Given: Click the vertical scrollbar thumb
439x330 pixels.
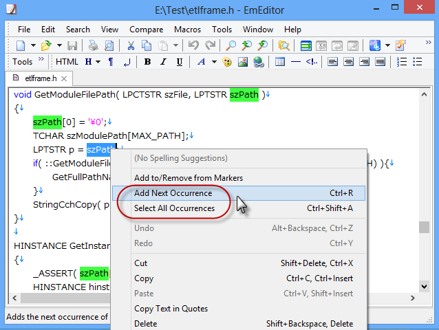Looking at the screenshot, I should (x=424, y=227).
